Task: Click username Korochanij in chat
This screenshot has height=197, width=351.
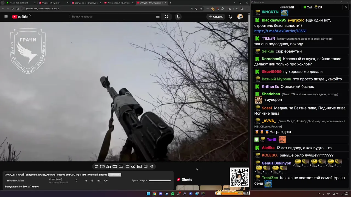Action: coord(271,59)
